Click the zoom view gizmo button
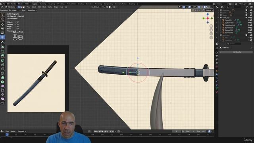The image size is (254, 143). (211, 26)
